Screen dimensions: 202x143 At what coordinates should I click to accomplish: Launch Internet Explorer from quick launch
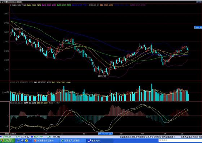coord(19,140)
